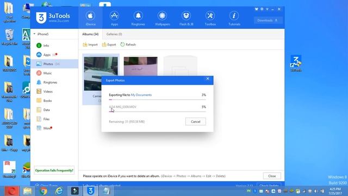Open the My Documents link
Image resolution: width=348 pixels, height=196 pixels.
click(141, 95)
